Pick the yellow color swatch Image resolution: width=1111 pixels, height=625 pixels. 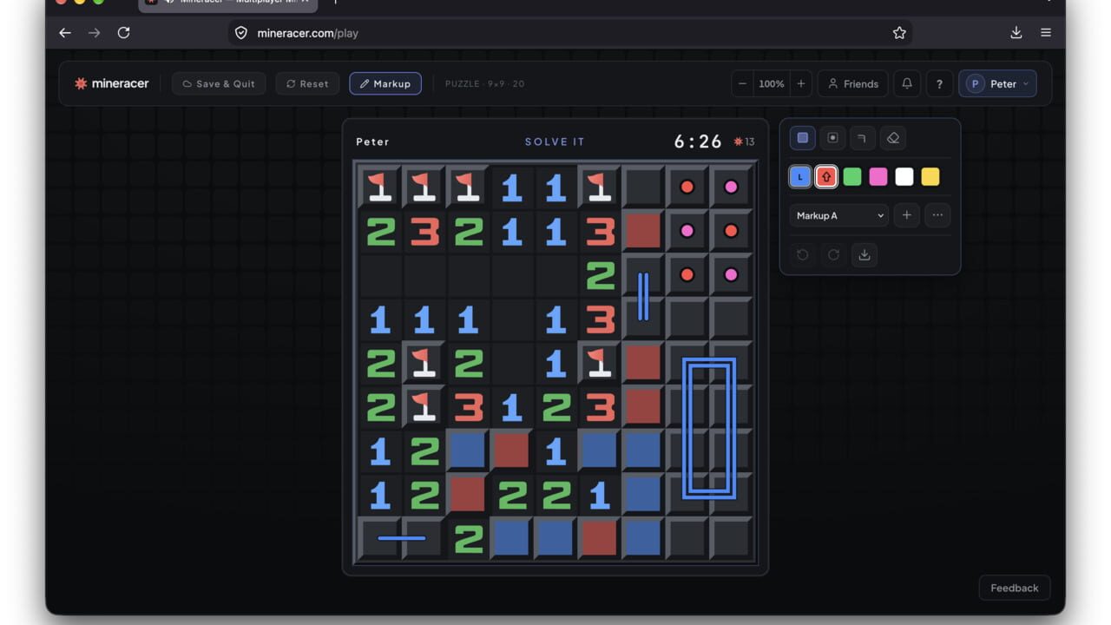tap(930, 177)
